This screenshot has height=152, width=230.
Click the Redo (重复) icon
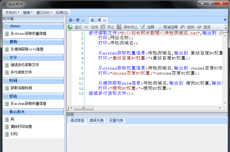(x=199, y=27)
